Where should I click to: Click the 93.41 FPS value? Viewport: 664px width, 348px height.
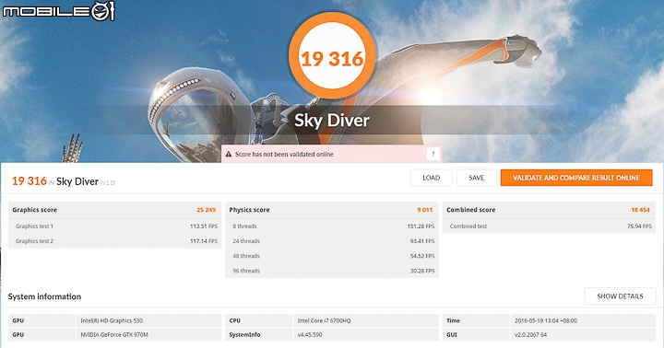[x=422, y=241]
